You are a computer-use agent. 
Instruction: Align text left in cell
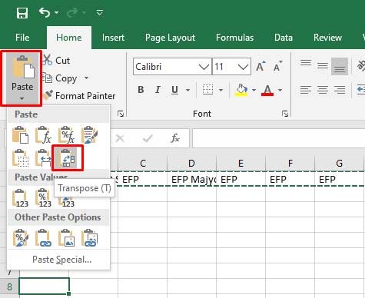(x=306, y=90)
